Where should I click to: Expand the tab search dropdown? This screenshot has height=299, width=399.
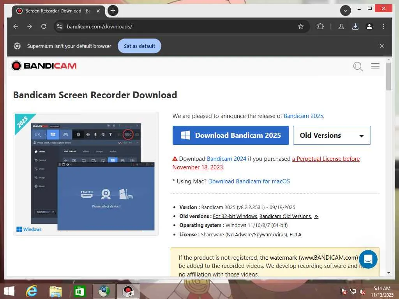pos(345,11)
